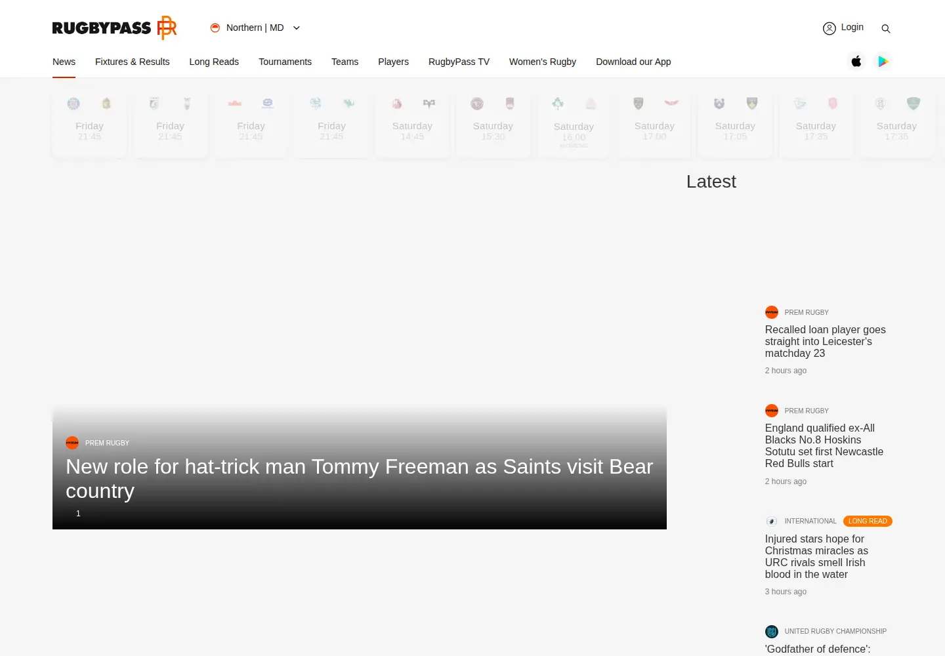Click UNITED RUGBY CHAMPIONSHIP tag
945x656 pixels.
(835, 631)
